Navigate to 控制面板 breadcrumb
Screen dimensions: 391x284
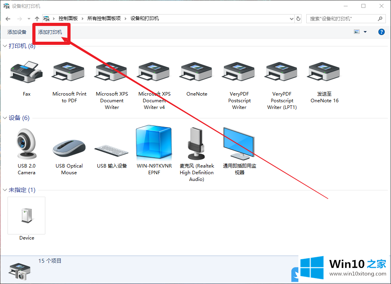pos(68,18)
